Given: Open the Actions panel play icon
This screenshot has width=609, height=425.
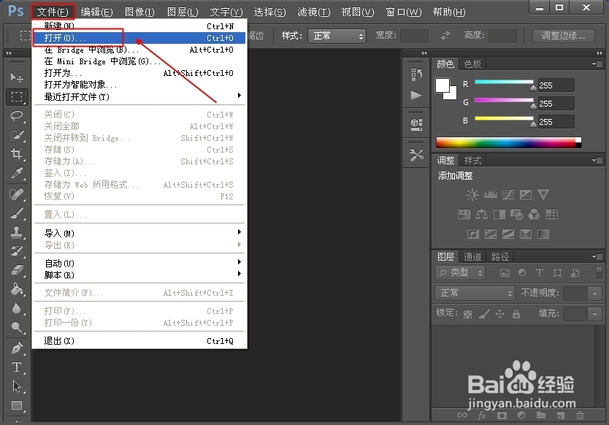Looking at the screenshot, I should click(416, 95).
